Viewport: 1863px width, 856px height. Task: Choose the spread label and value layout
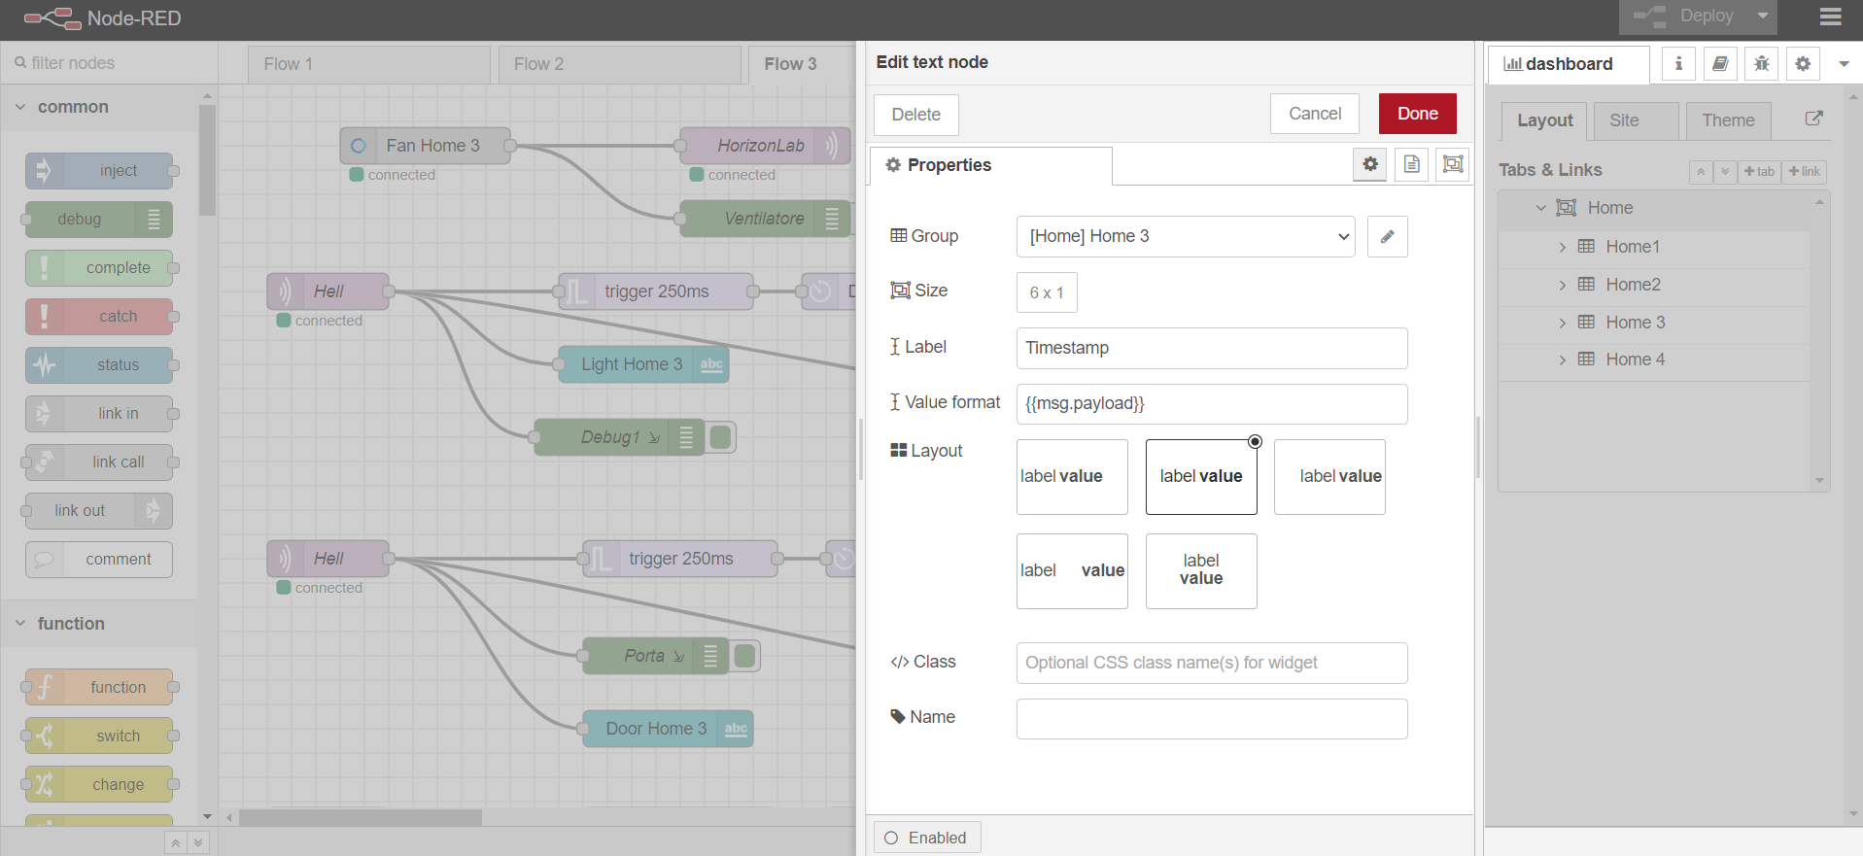pyautogui.click(x=1072, y=571)
